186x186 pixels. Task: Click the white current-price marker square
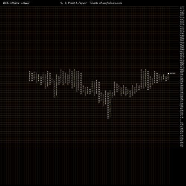coord(168,73)
